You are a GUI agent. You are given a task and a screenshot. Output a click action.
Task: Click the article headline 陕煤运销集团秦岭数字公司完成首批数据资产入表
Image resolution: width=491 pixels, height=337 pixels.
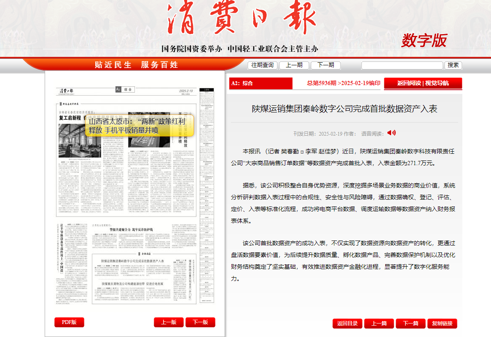click(x=344, y=109)
